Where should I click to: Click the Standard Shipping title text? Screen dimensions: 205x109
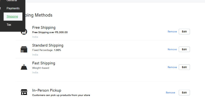pos(48,45)
